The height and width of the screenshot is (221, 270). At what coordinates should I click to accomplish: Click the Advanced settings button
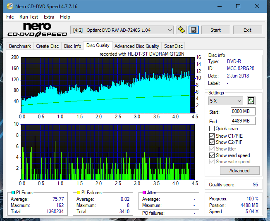coord(239,171)
